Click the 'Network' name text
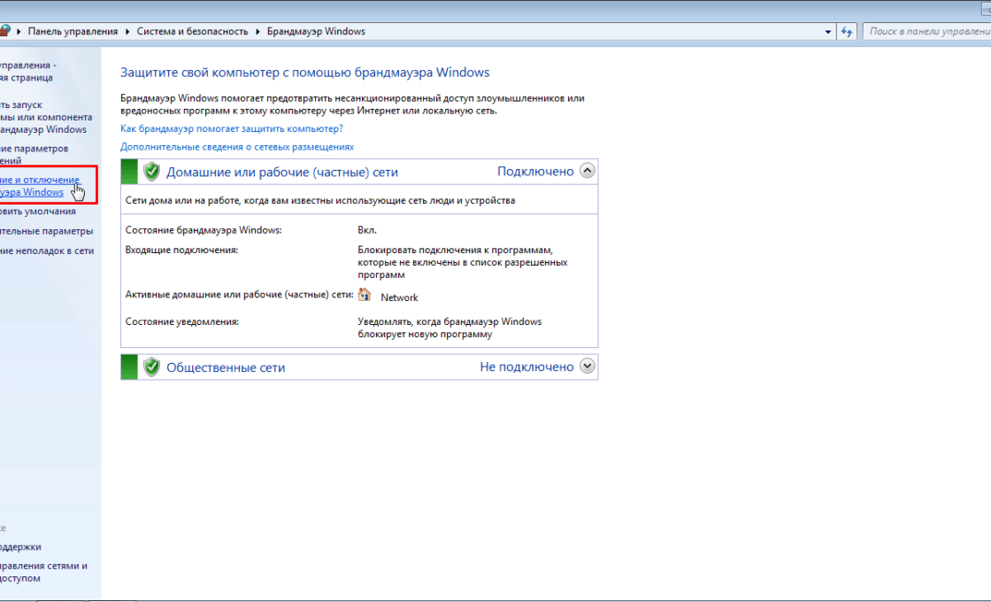The width and height of the screenshot is (991, 602). (399, 297)
